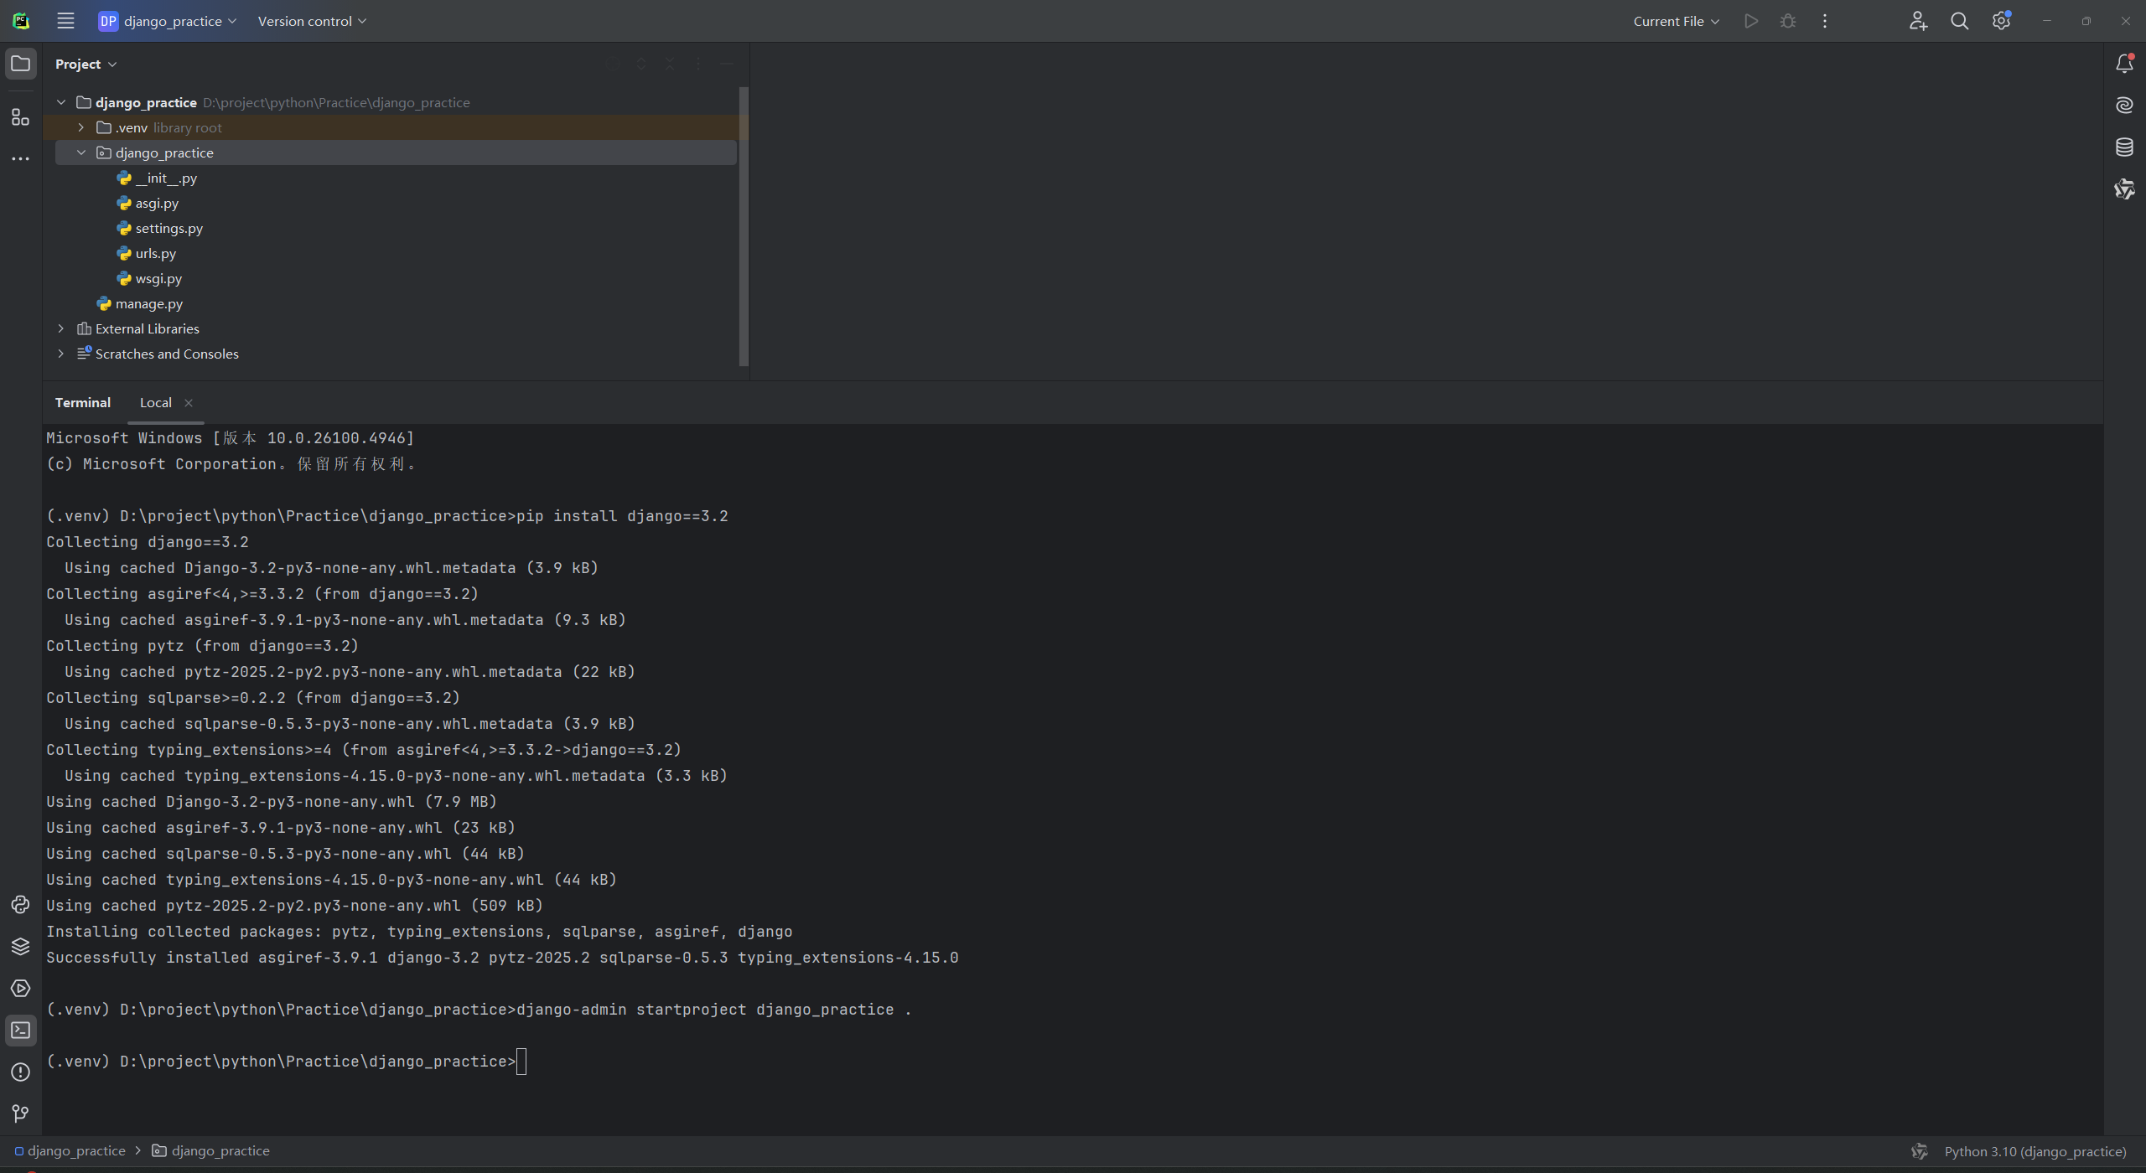Open the Database tool window

[2124, 147]
